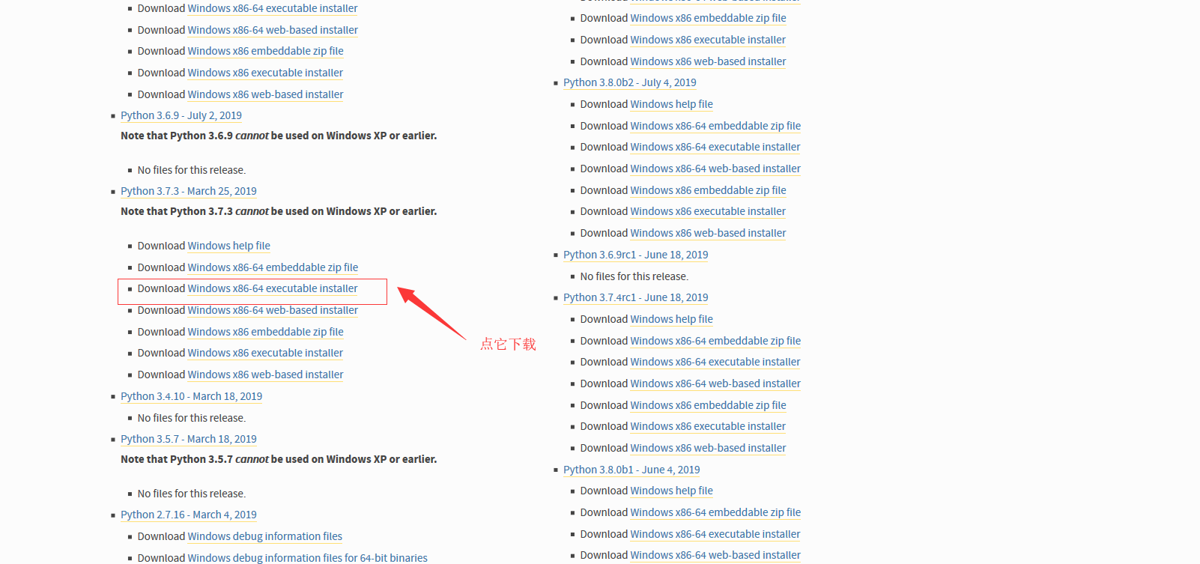Download Windows help file for Python 3.7.4rc1
1200x564 pixels.
click(671, 319)
